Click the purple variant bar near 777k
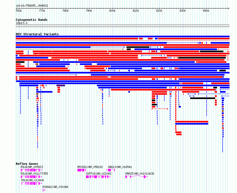 coord(61,85)
